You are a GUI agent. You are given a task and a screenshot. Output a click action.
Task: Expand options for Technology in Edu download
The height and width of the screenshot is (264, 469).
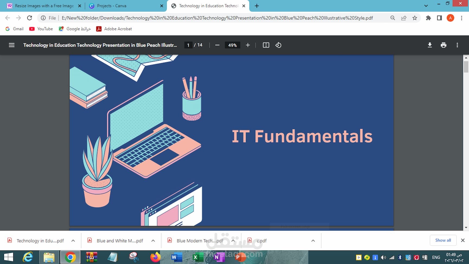pos(73,241)
